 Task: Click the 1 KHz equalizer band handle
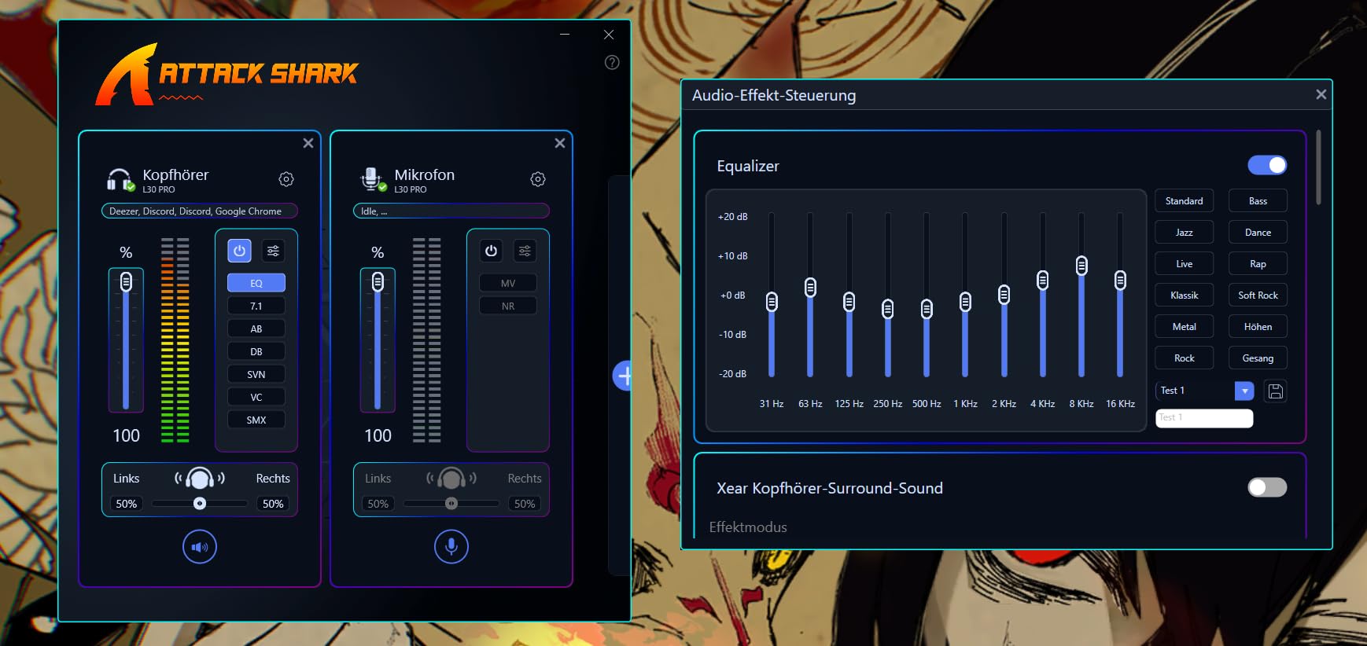point(965,301)
